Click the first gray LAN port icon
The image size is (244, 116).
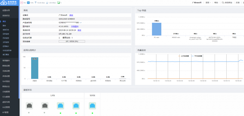29,106
